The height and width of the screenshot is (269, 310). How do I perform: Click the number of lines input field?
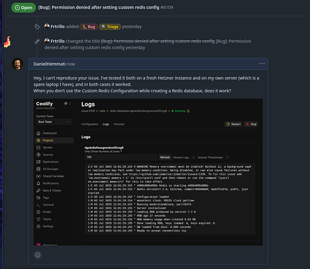121,157
